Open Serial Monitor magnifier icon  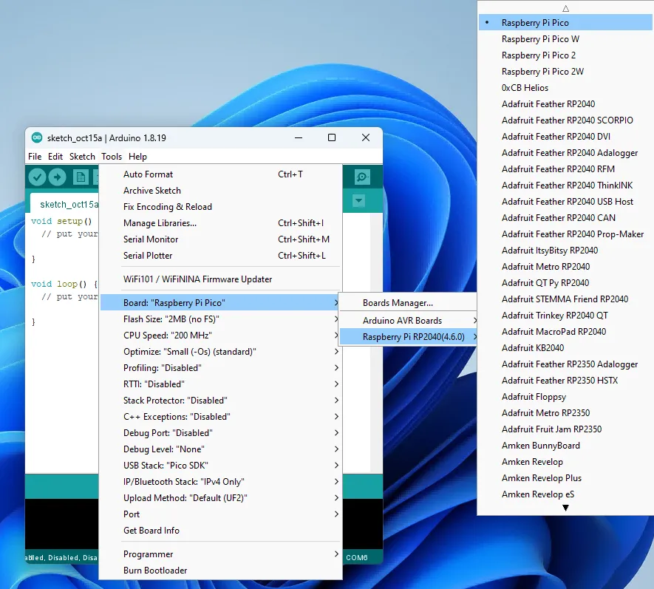pos(362,177)
